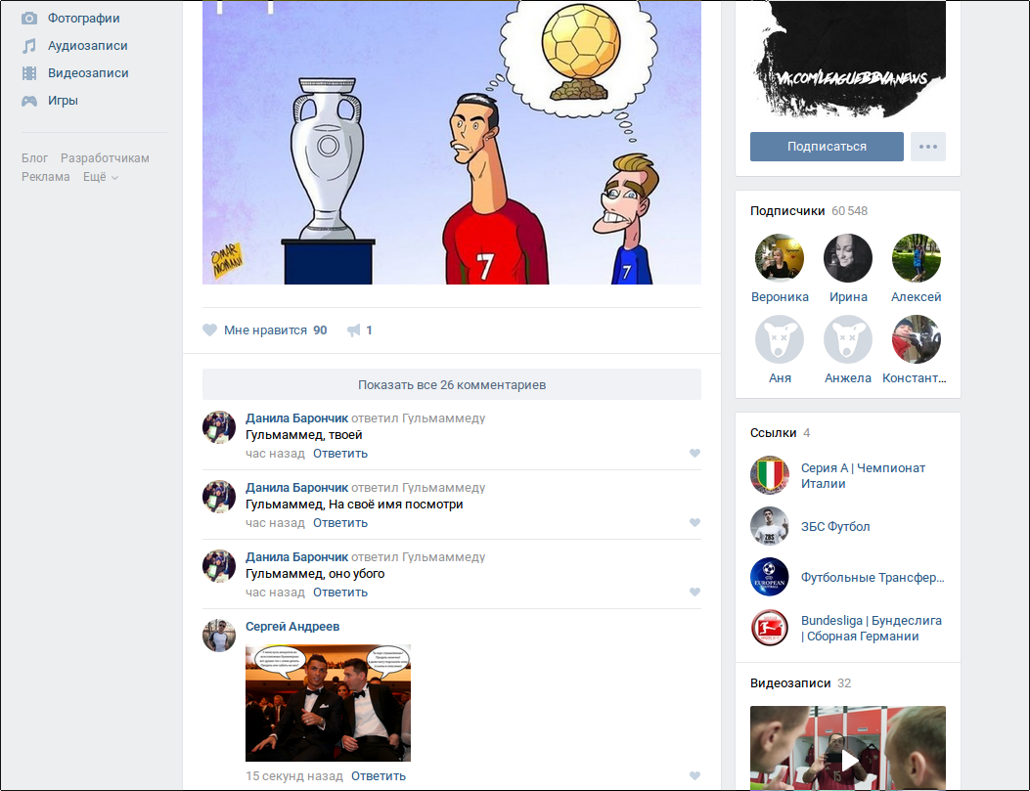Viewport: 1030px width, 791px height.
Task: Open the cartoon post image
Action: click(451, 143)
